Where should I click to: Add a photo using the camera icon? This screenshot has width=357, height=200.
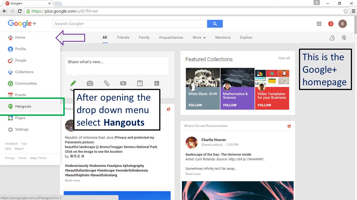90,83
